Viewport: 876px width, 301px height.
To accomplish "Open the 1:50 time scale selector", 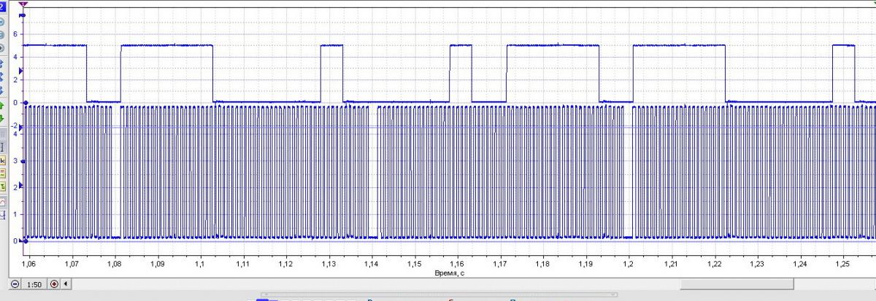I will tap(34, 284).
